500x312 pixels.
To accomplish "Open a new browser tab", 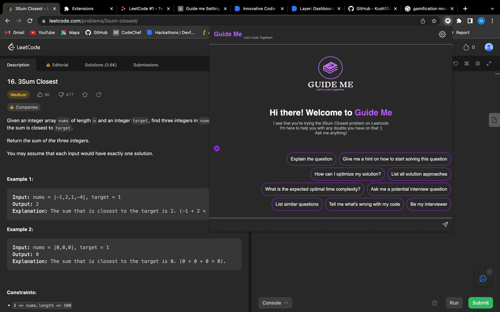I will point(465,9).
